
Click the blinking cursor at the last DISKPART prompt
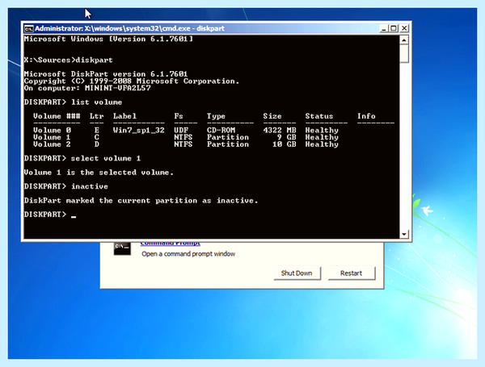74,217
